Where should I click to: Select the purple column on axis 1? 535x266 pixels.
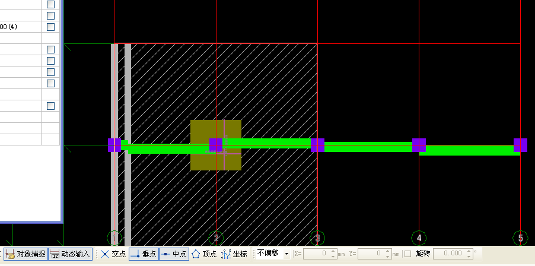click(x=114, y=145)
